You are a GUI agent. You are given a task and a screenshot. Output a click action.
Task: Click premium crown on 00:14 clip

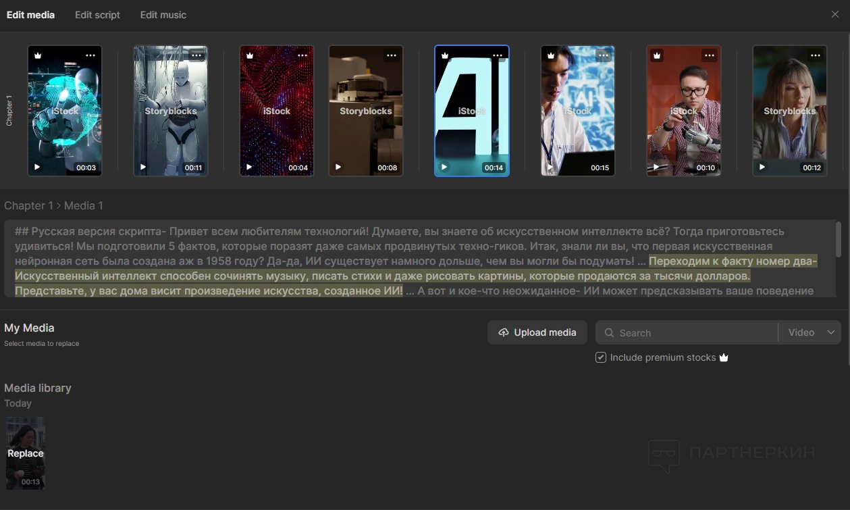coord(445,55)
